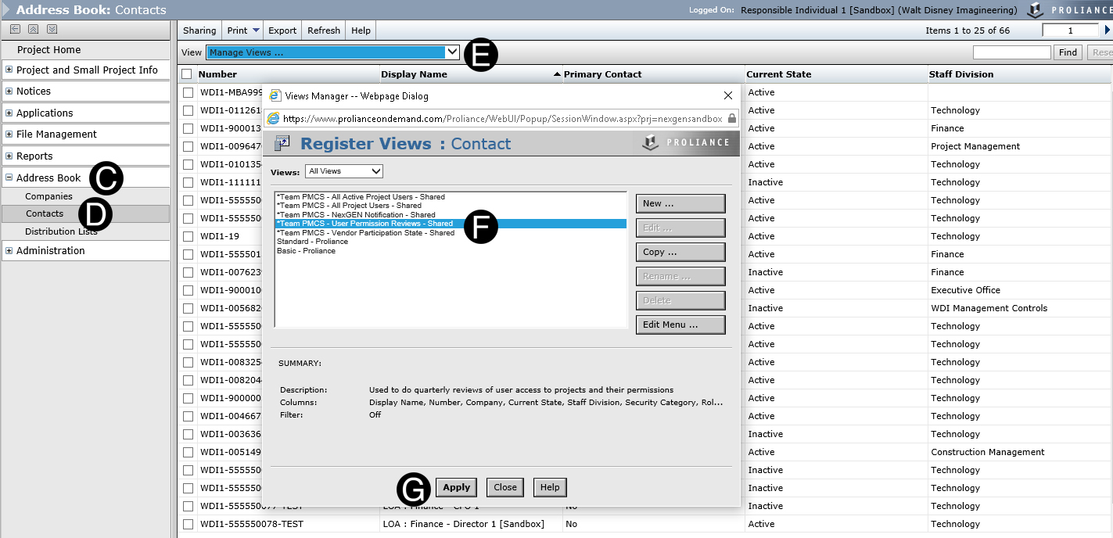
Task: Click the ascending sort arrow on Display Name column
Action: pyautogui.click(x=557, y=74)
